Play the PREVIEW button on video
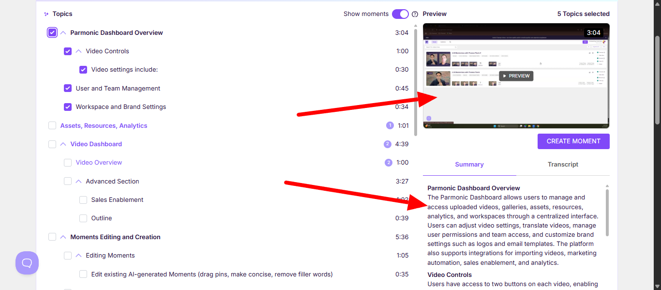This screenshot has height=290, width=661. pos(516,76)
